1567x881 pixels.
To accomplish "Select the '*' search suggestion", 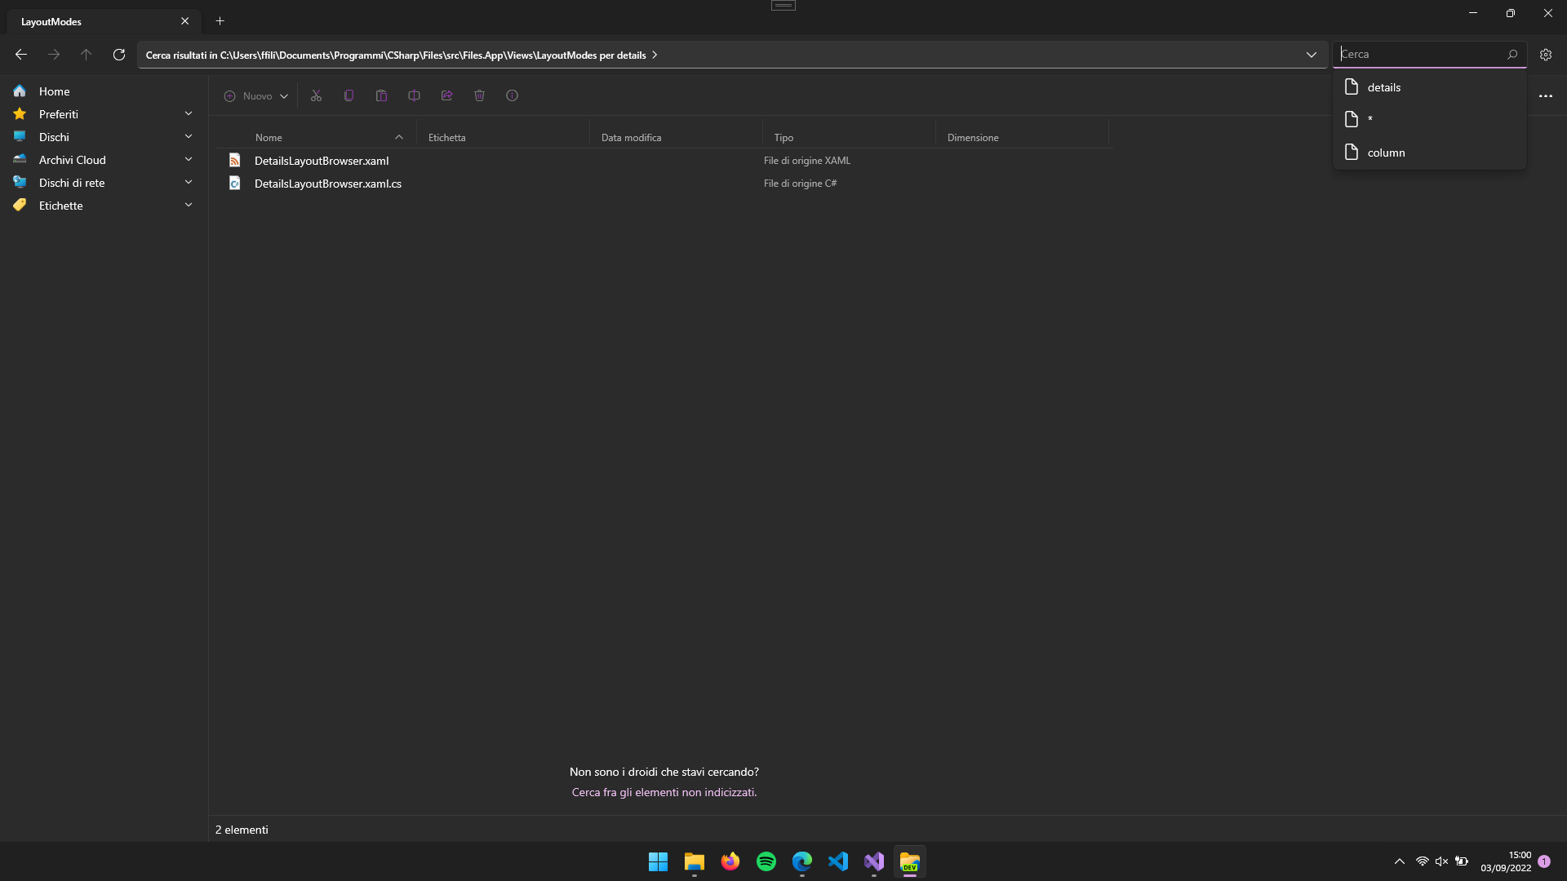I will point(1430,120).
